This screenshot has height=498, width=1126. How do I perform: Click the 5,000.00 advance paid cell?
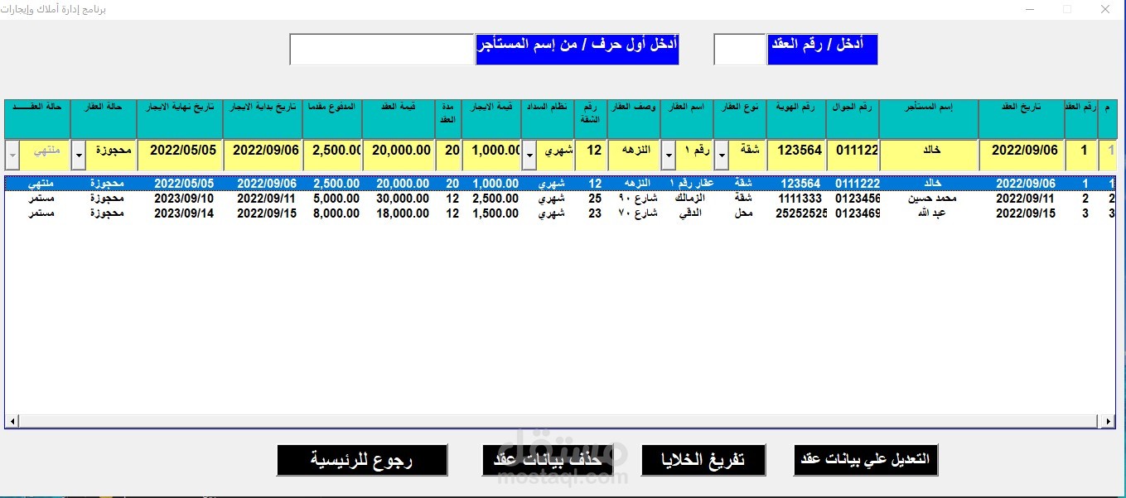tap(336, 199)
